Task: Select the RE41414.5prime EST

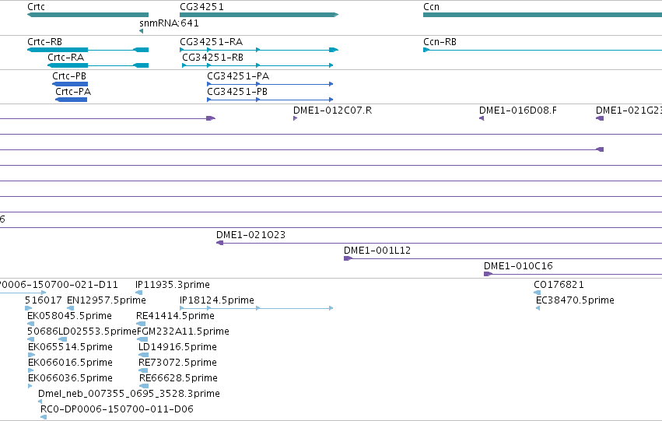Action: 141,324
